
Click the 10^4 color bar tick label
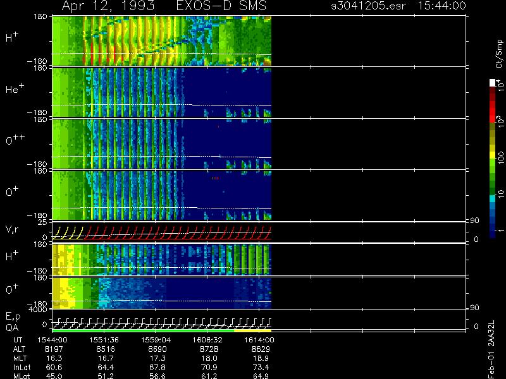coord(500,85)
